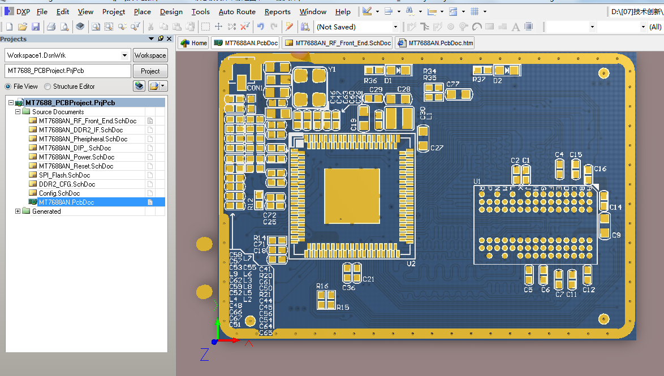Open the (Not Saved) filter dropdown
This screenshot has height=376, width=664.
point(395,27)
